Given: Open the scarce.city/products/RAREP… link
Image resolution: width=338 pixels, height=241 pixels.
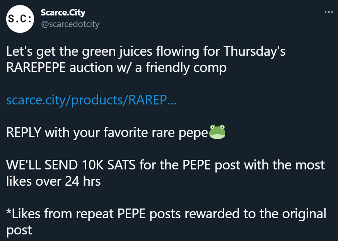Looking at the screenshot, I should click(x=91, y=101).
